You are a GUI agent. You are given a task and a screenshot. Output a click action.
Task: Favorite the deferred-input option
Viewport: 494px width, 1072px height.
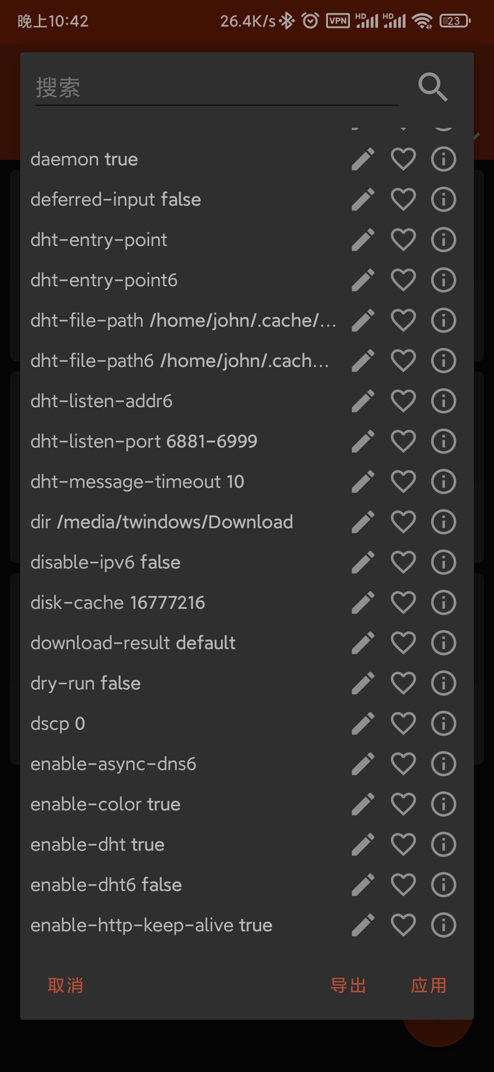pyautogui.click(x=403, y=200)
